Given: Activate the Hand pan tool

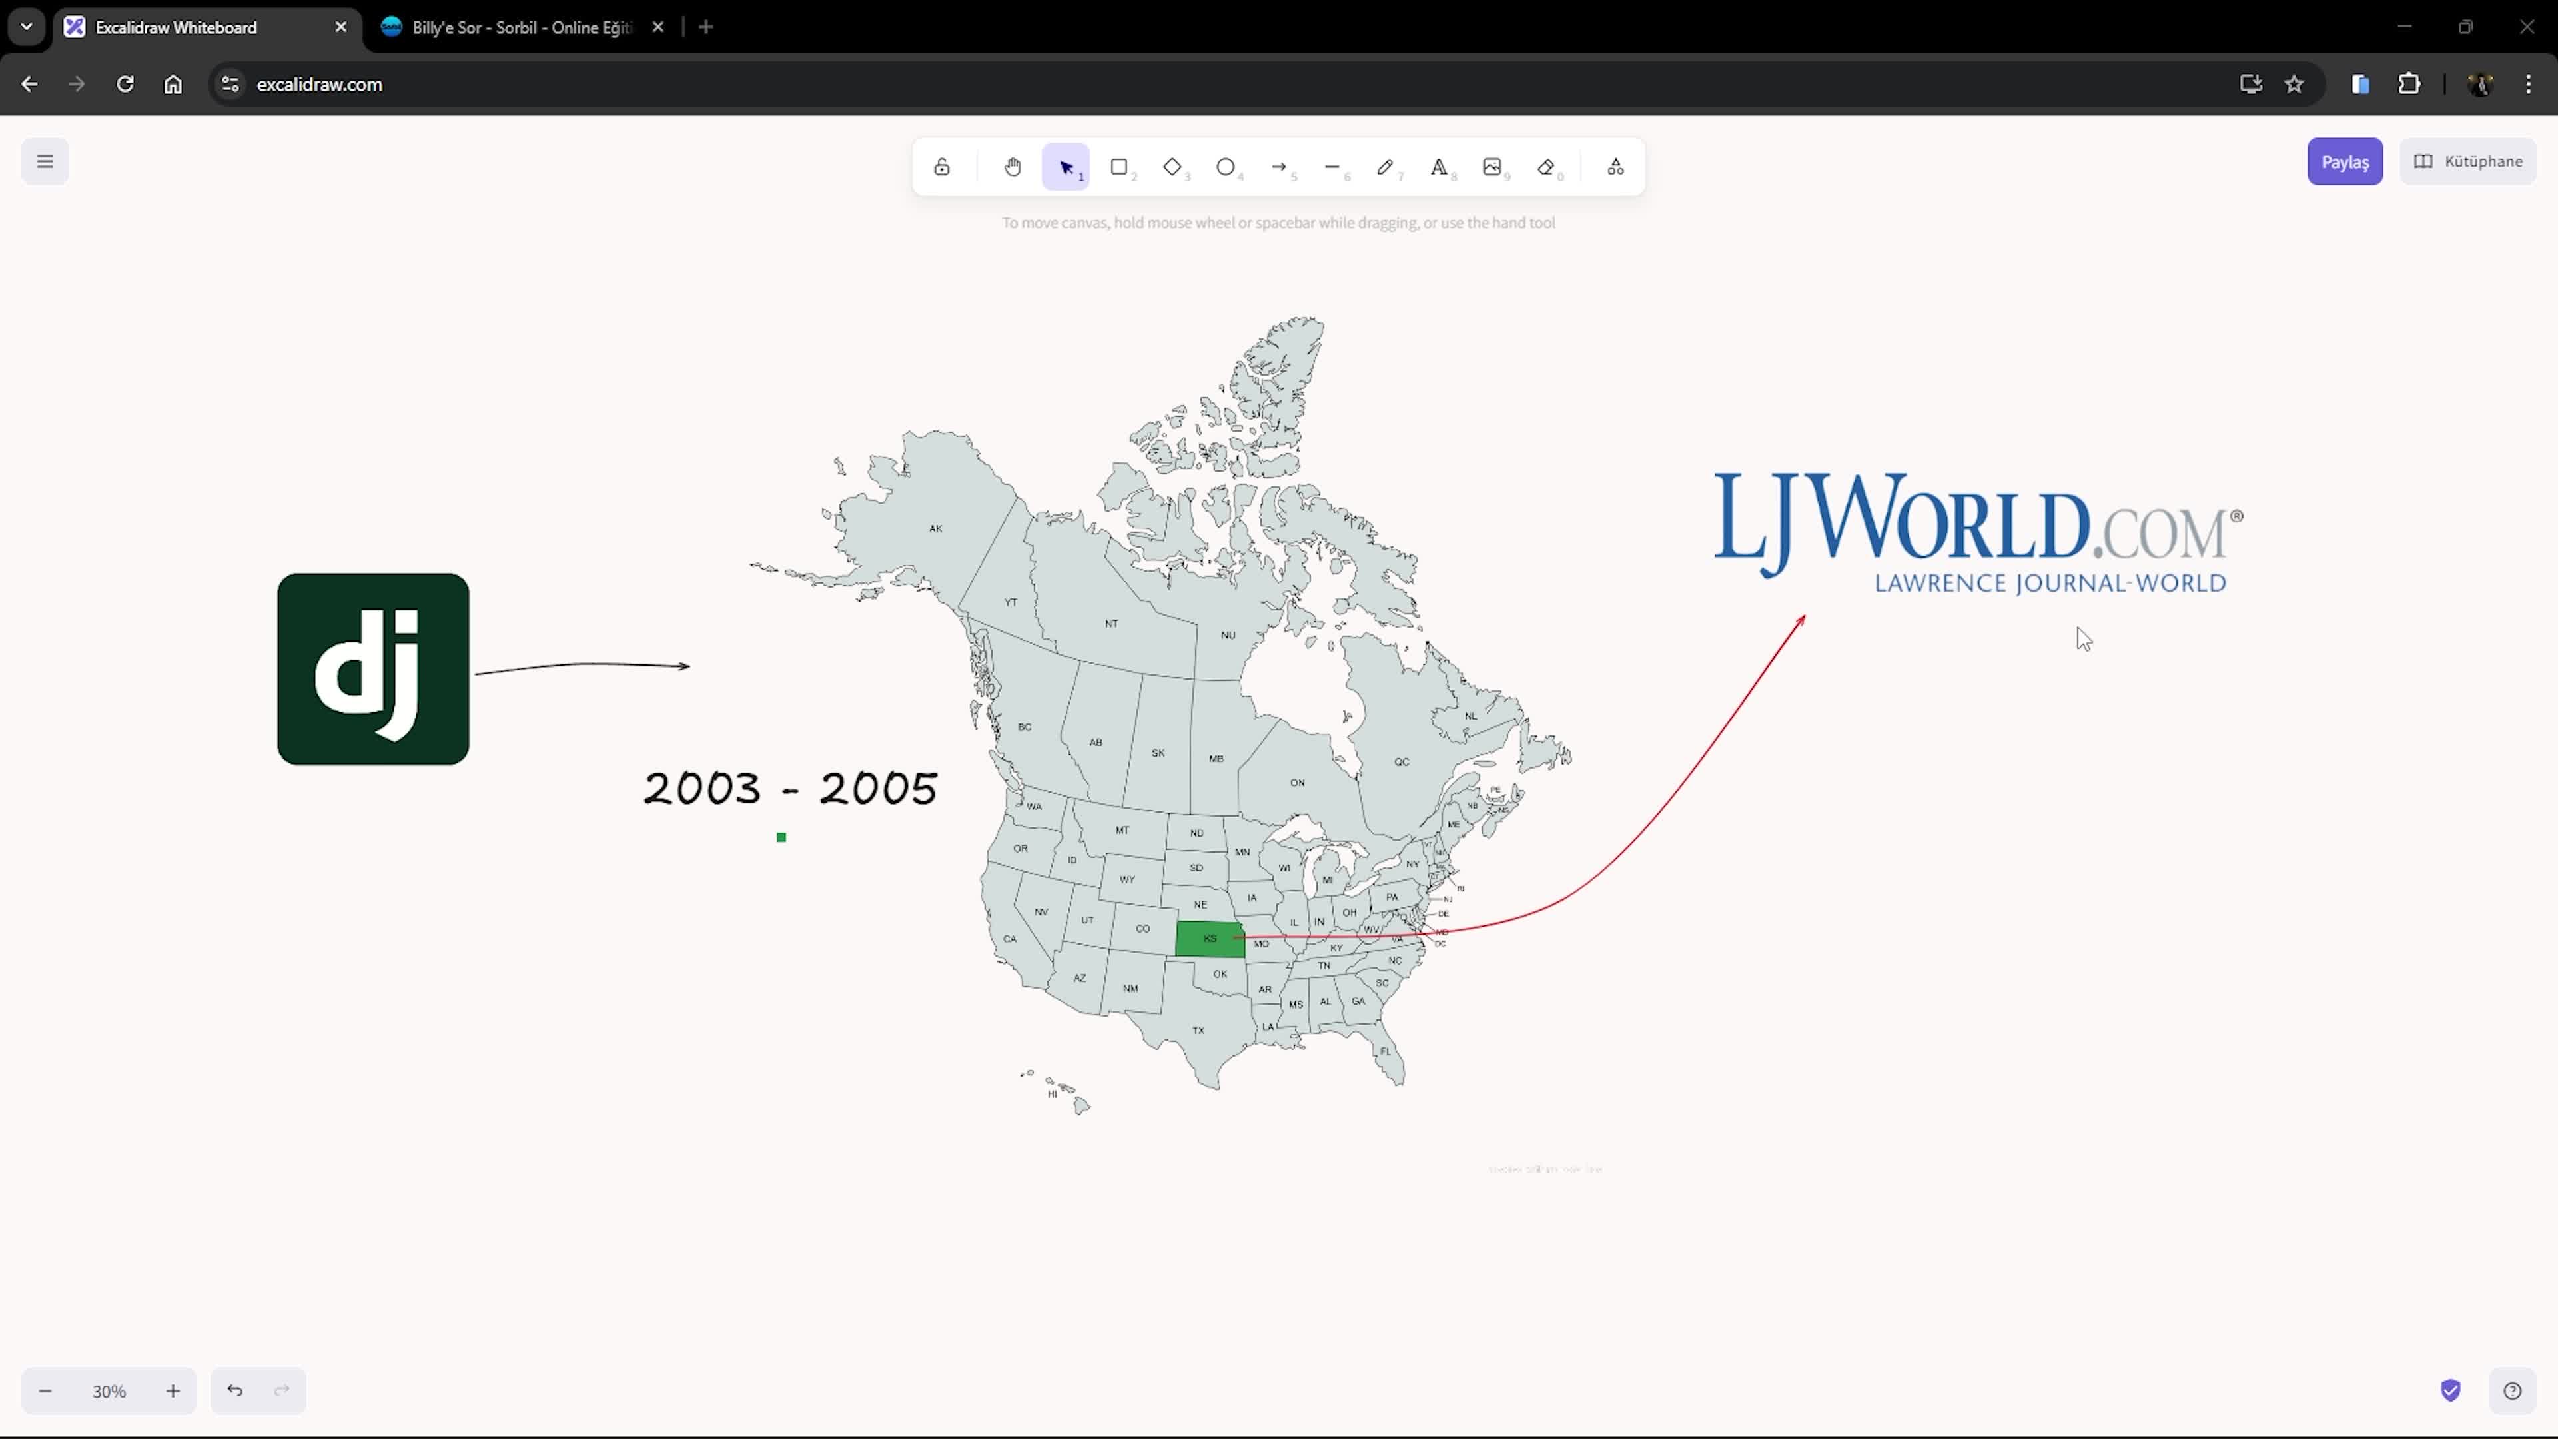Looking at the screenshot, I should click(x=1012, y=167).
